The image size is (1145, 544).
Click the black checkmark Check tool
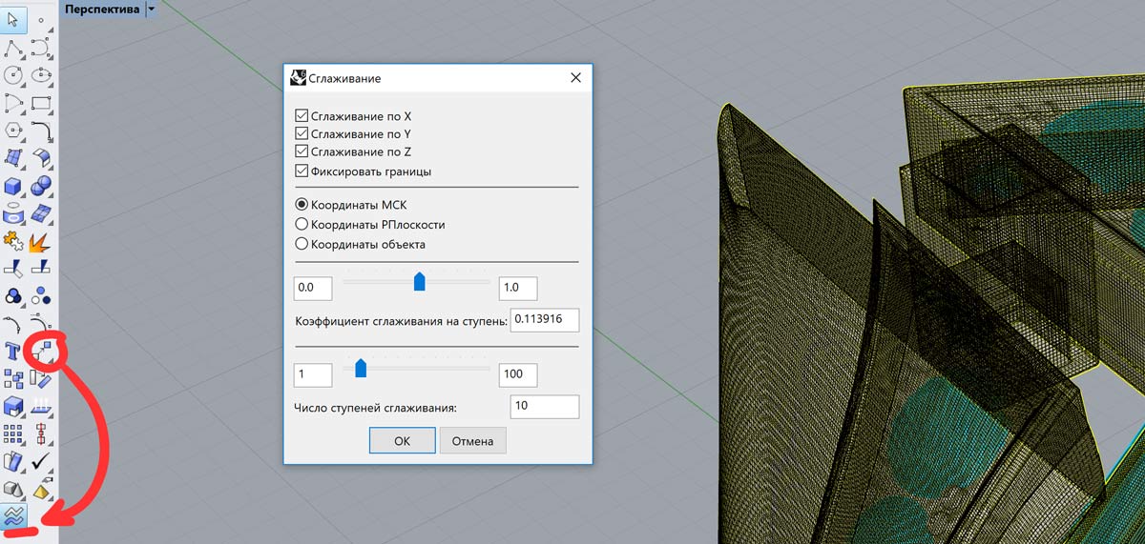(41, 461)
